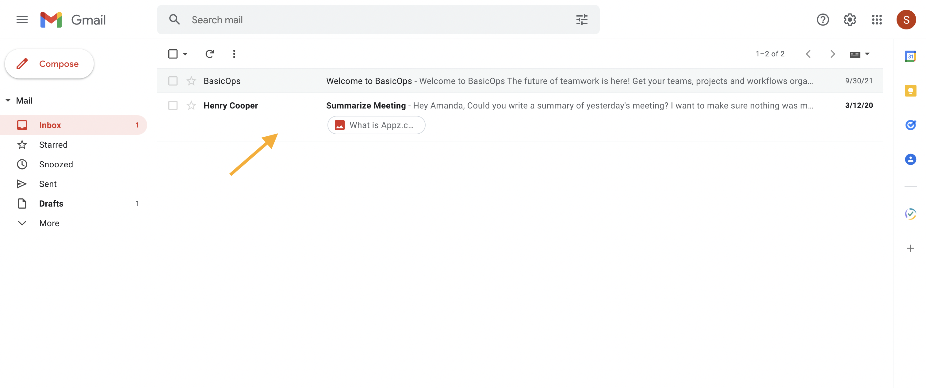The width and height of the screenshot is (926, 388).
Task: Open Google Tasks side panel
Action: 910,125
